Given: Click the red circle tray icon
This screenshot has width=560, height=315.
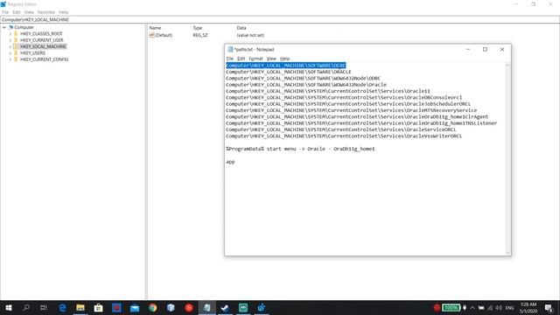Looking at the screenshot, I should (x=437, y=307).
